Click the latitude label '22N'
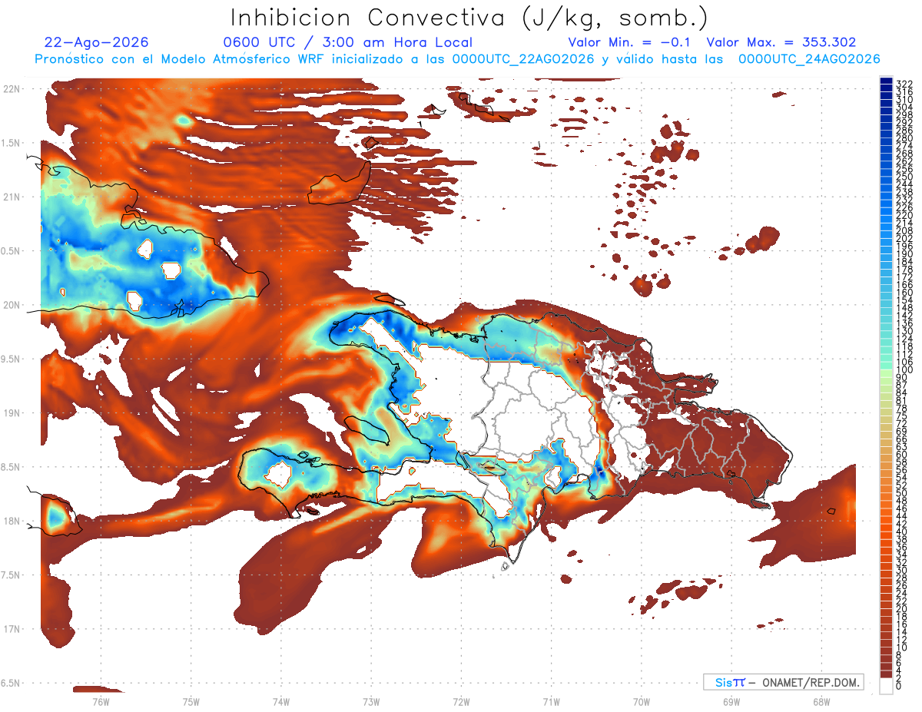The height and width of the screenshot is (712, 922). 12,89
